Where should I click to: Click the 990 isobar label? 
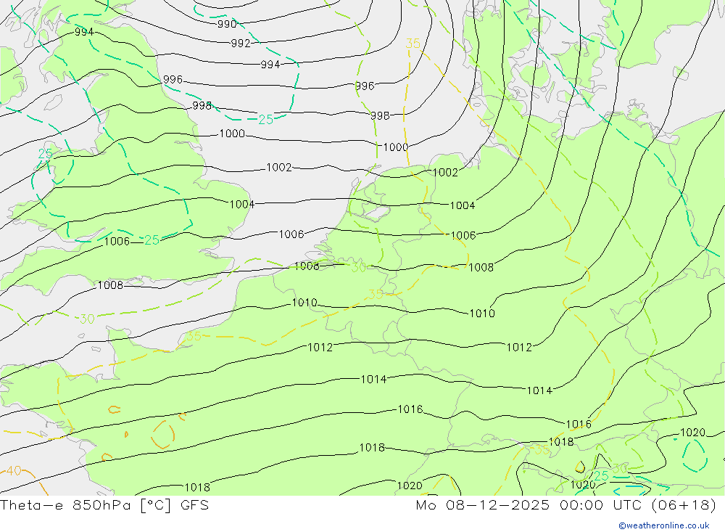tap(227, 24)
